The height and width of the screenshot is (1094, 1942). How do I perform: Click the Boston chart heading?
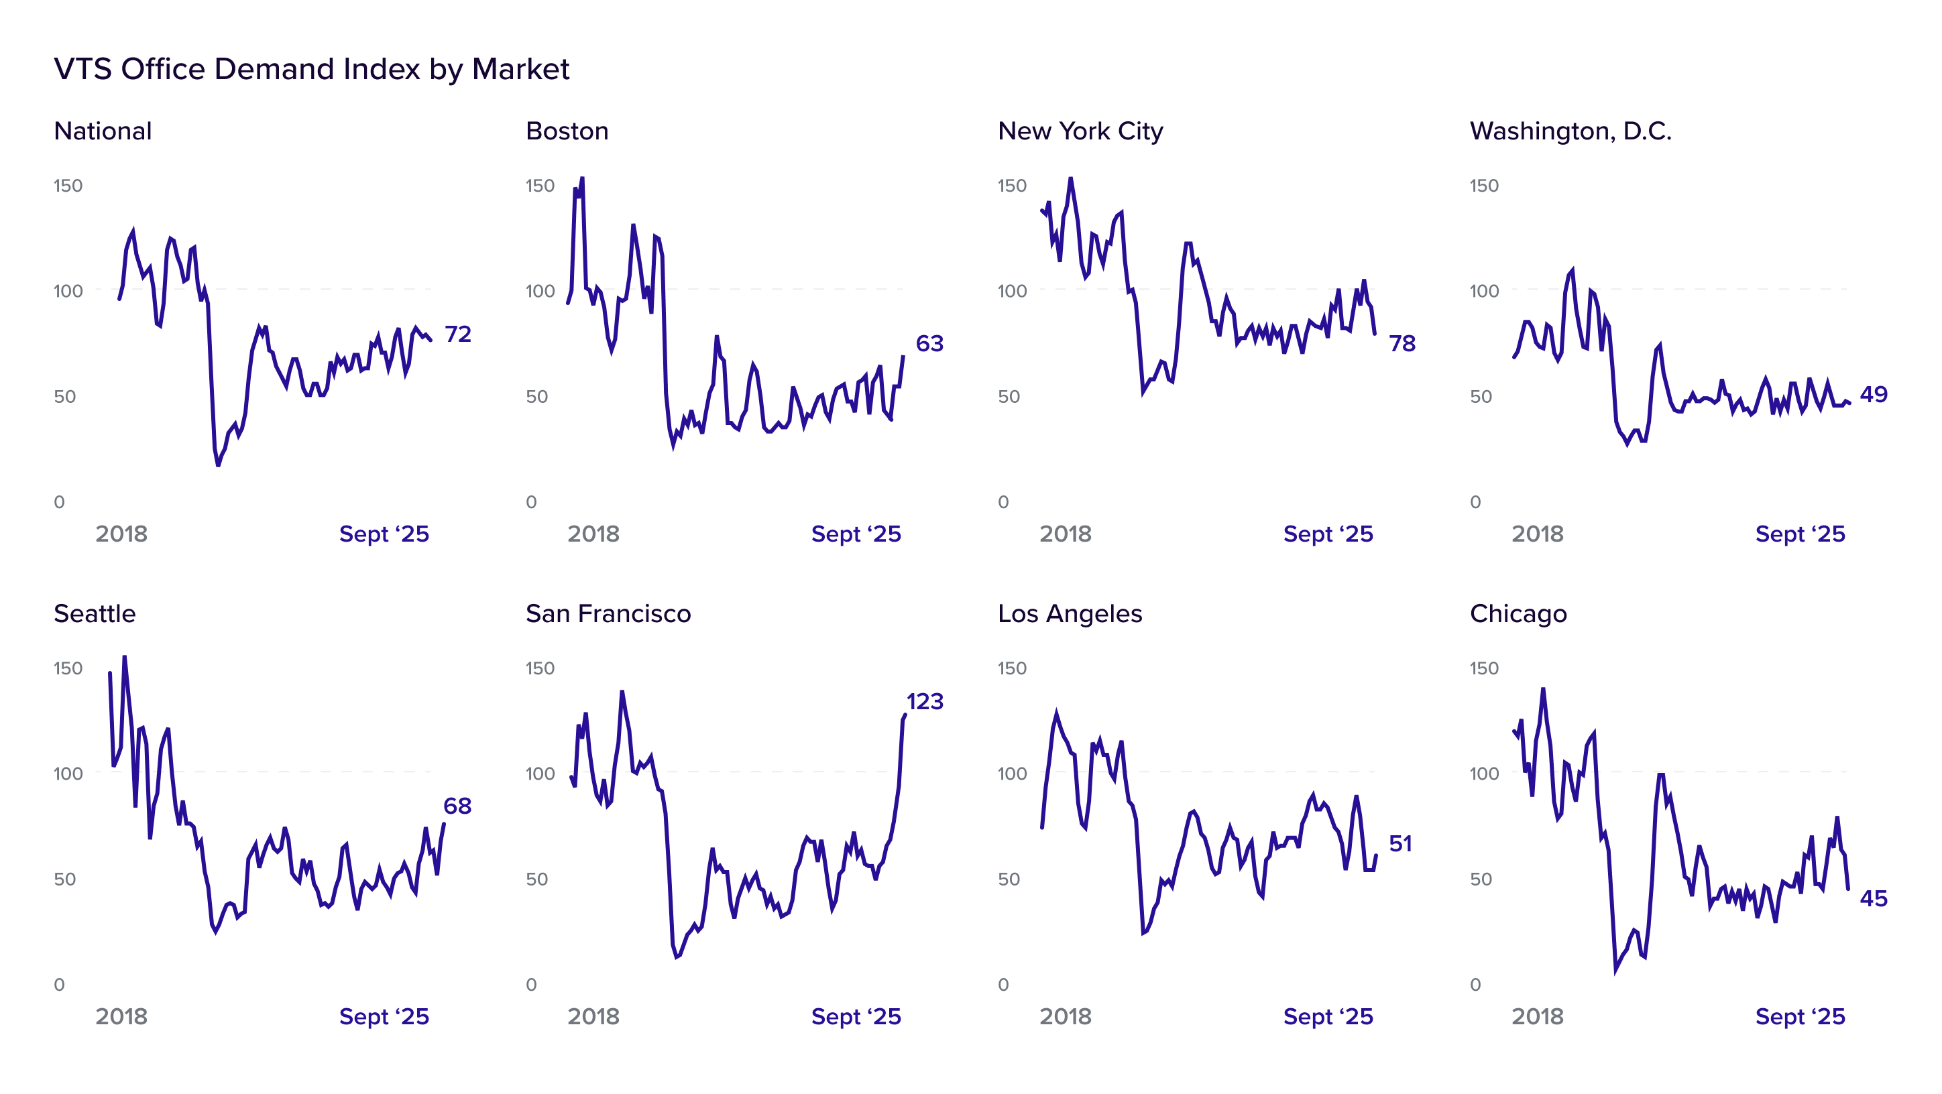pyautogui.click(x=567, y=131)
